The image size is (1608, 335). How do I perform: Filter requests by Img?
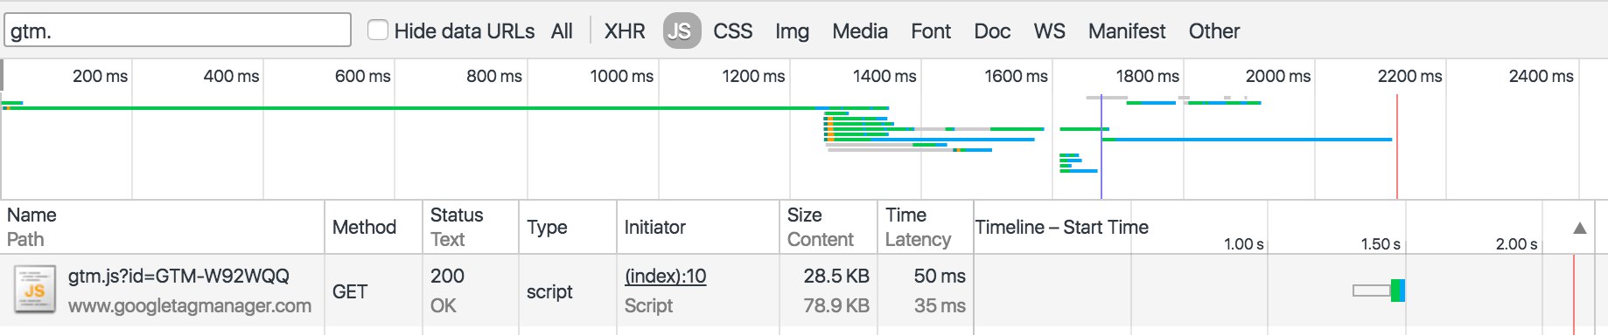point(792,31)
